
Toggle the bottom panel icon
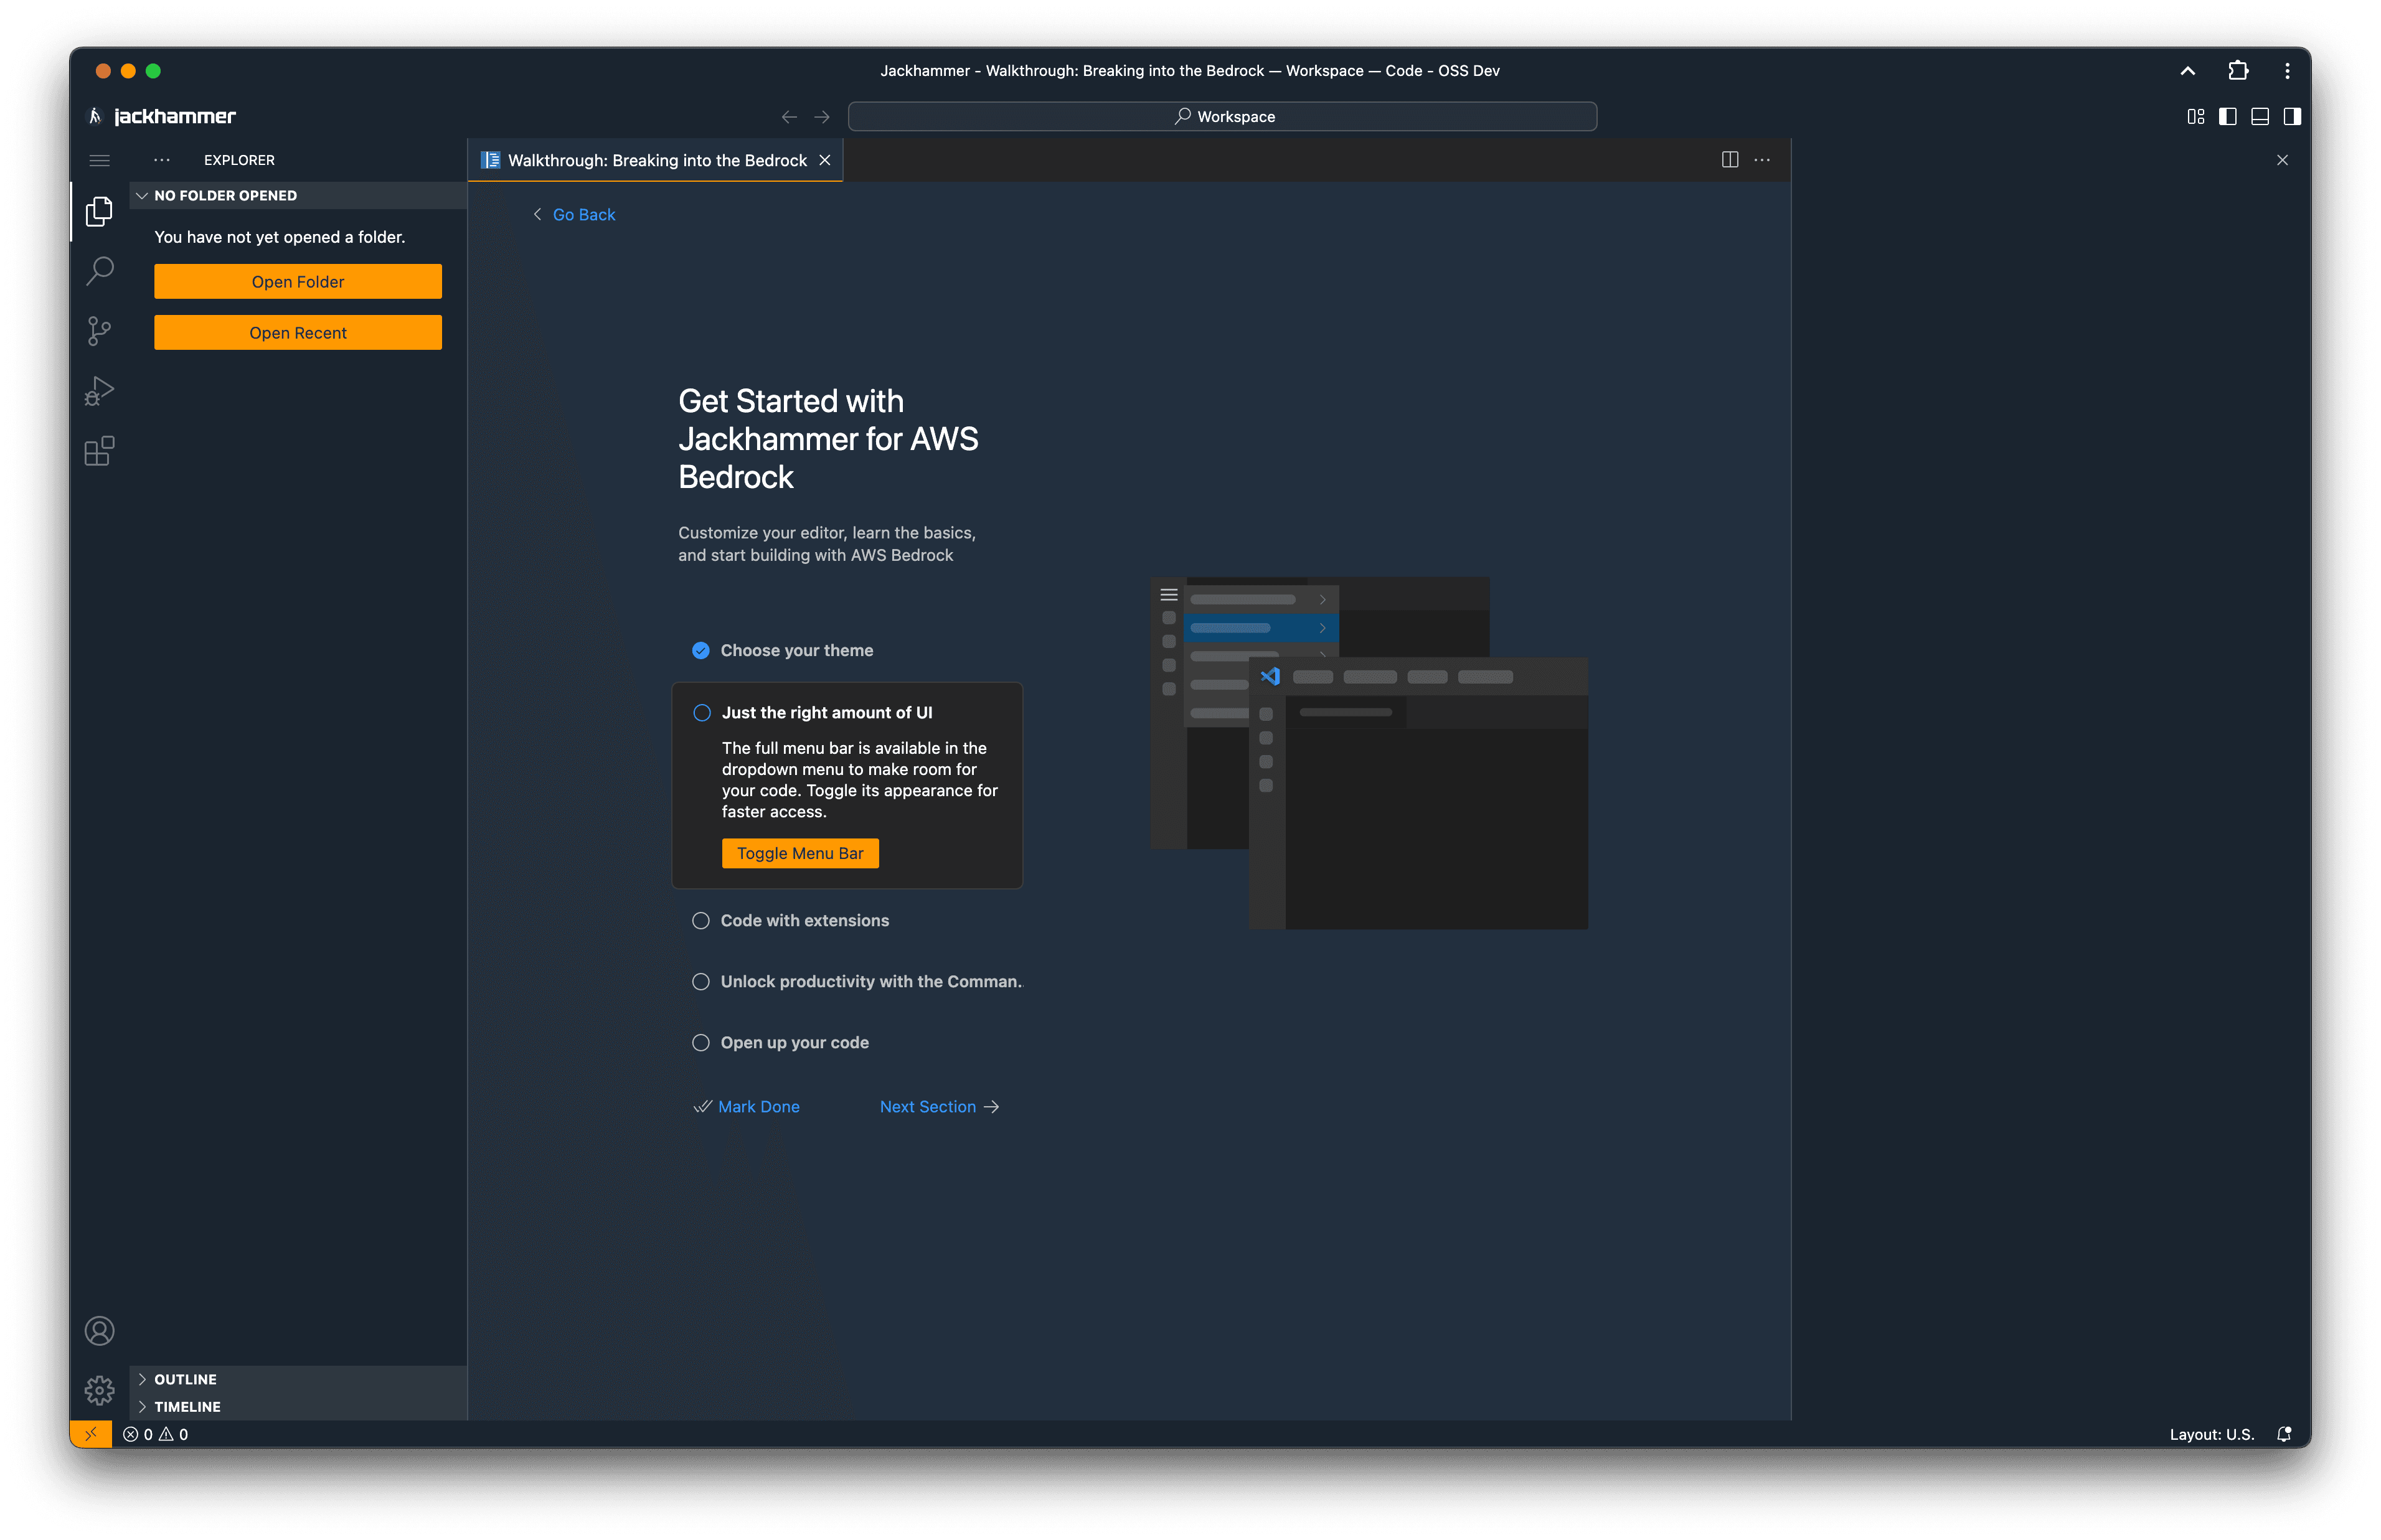click(x=2259, y=117)
